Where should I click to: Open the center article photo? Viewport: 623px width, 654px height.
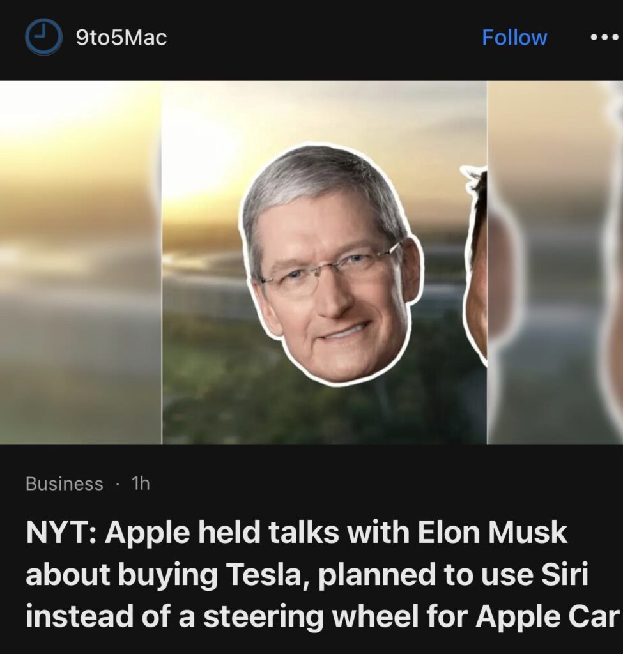324,262
